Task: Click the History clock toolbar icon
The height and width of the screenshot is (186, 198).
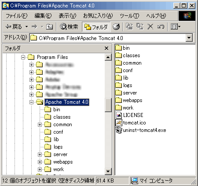Action: click(x=116, y=27)
